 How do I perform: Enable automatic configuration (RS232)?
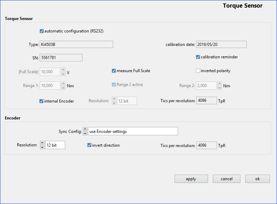tap(41, 31)
